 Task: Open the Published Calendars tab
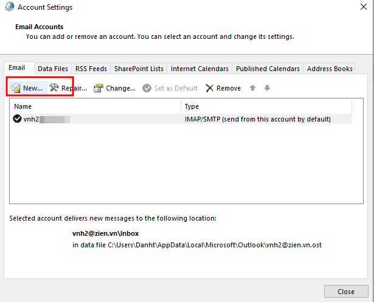coord(268,69)
